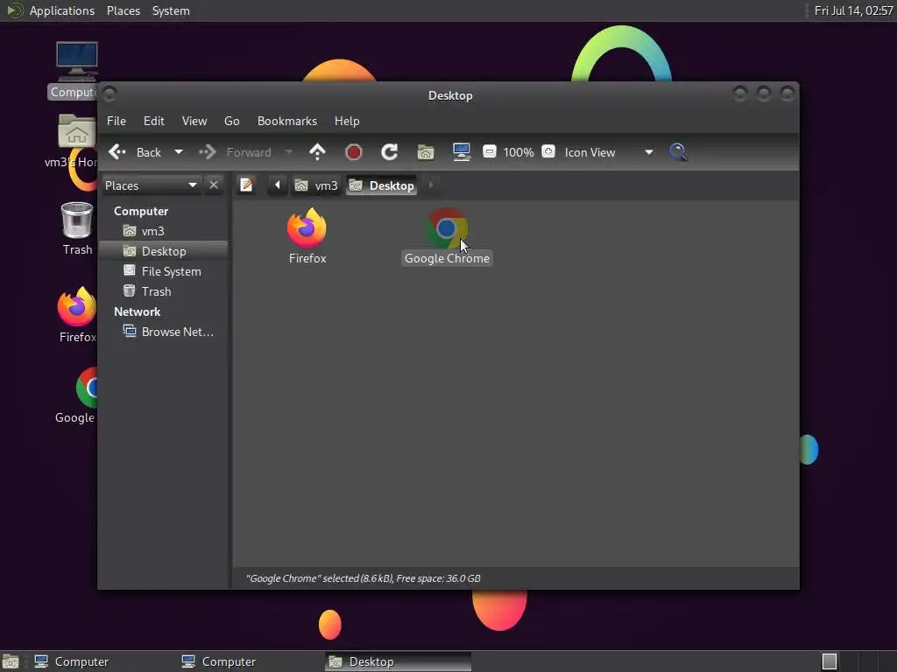897x672 pixels.
Task: Open the search magnifier icon
Action: point(678,152)
